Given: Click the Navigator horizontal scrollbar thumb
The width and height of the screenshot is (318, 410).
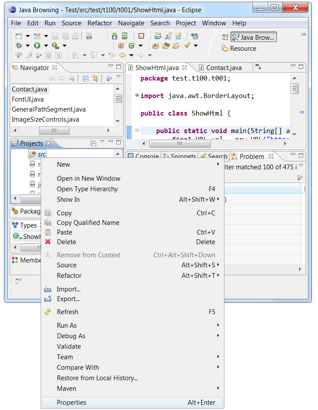Looking at the screenshot, I should [x=54, y=130].
